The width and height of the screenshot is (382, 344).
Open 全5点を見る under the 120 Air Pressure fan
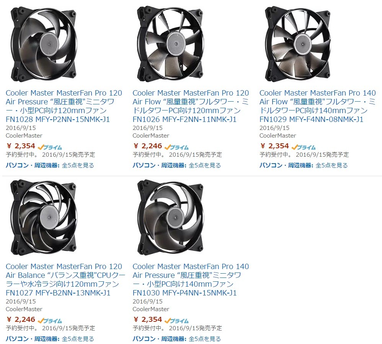click(78, 166)
